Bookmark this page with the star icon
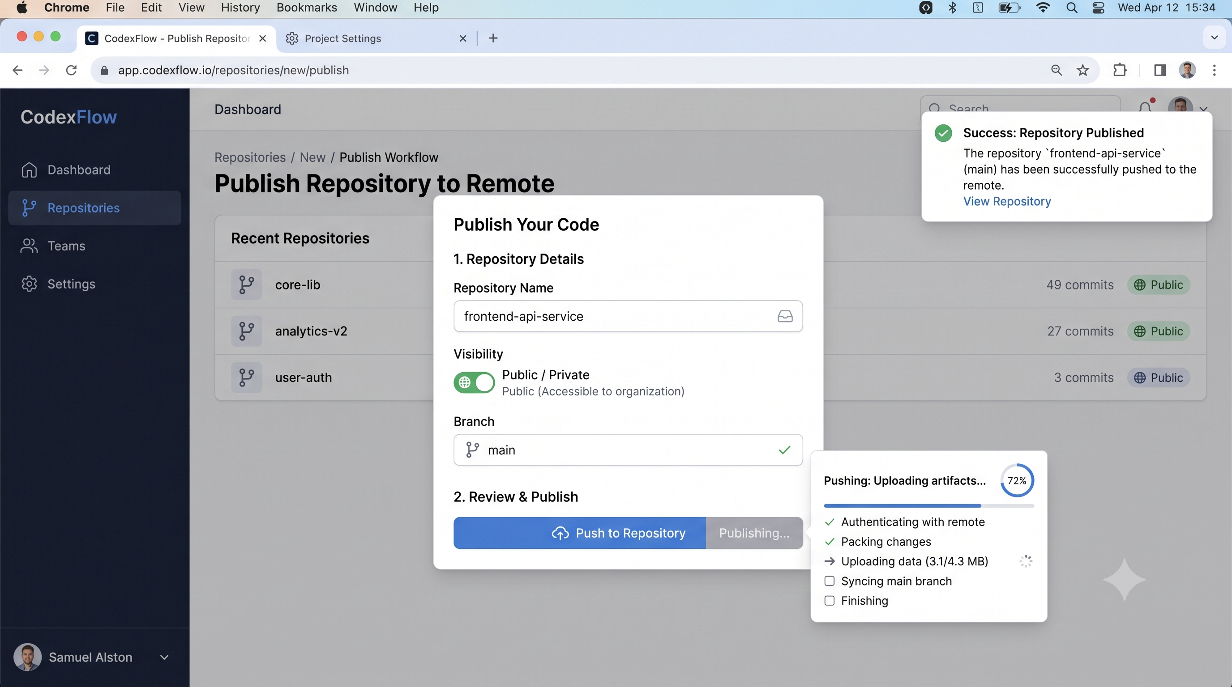Screen dimensions: 1232x687 [1083, 70]
